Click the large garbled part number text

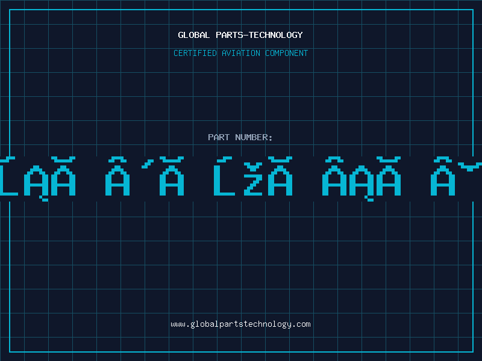[241, 179]
